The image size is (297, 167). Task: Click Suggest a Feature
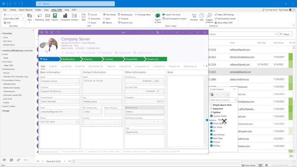(x=209, y=19)
